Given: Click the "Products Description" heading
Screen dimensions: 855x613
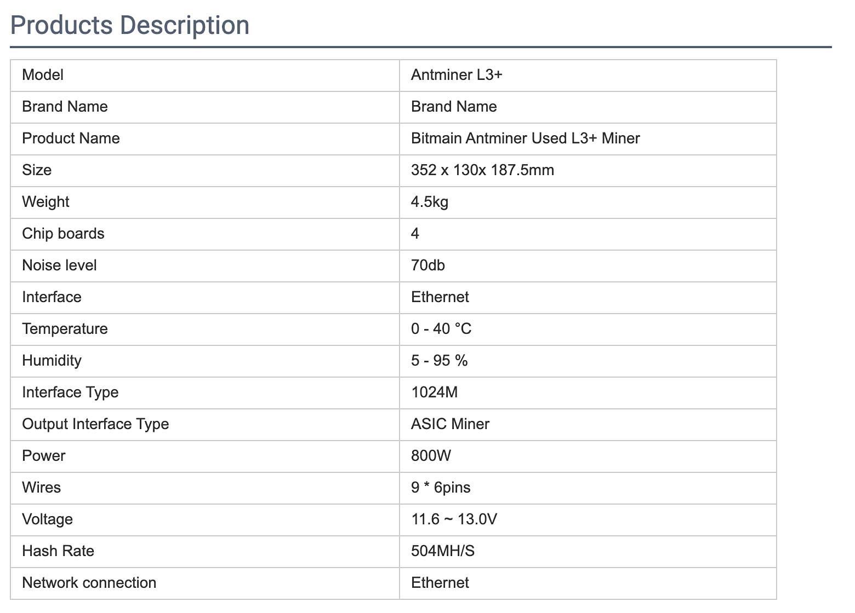Looking at the screenshot, I should pos(130,25).
